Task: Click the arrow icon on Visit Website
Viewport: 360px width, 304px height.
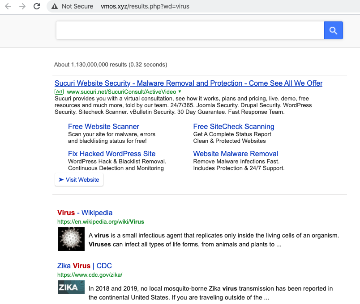Action: point(61,179)
